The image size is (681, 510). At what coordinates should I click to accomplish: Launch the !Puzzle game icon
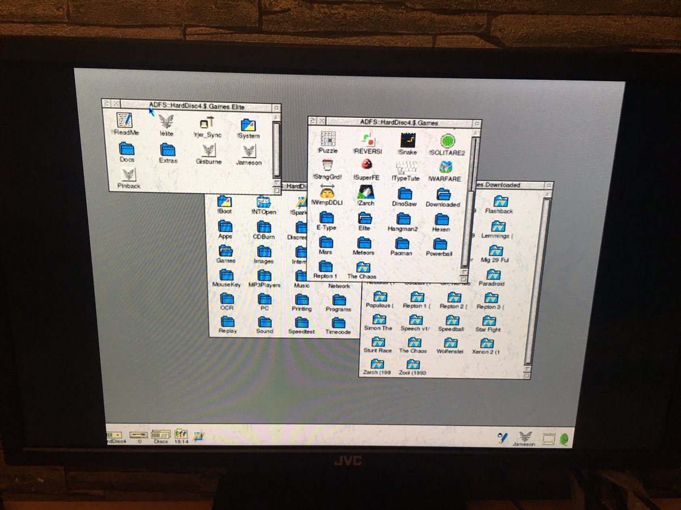coord(329,139)
